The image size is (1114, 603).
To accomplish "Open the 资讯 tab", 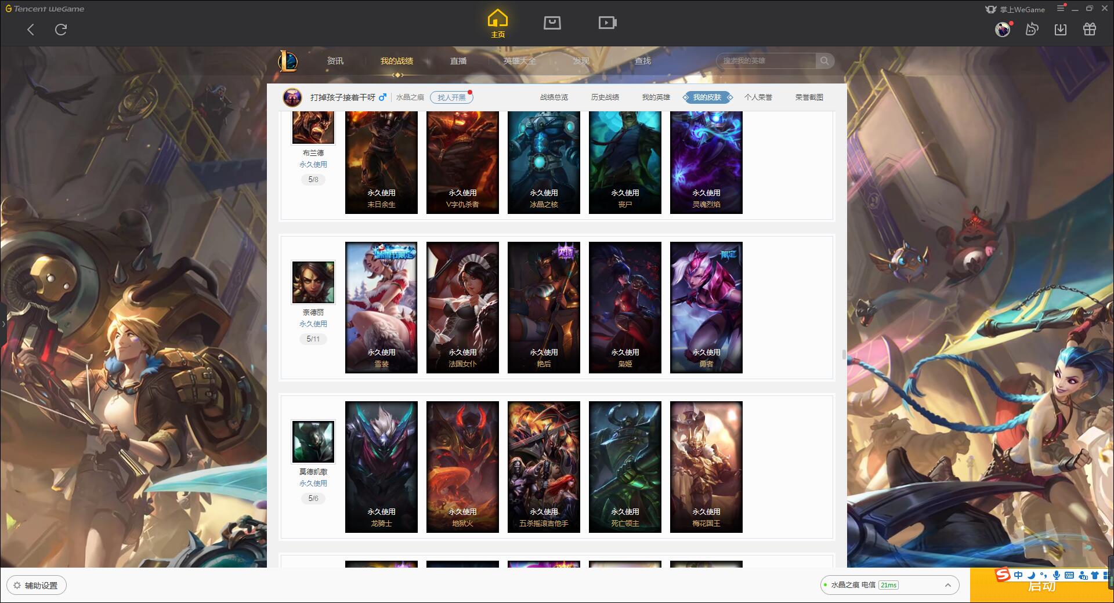I will click(335, 61).
